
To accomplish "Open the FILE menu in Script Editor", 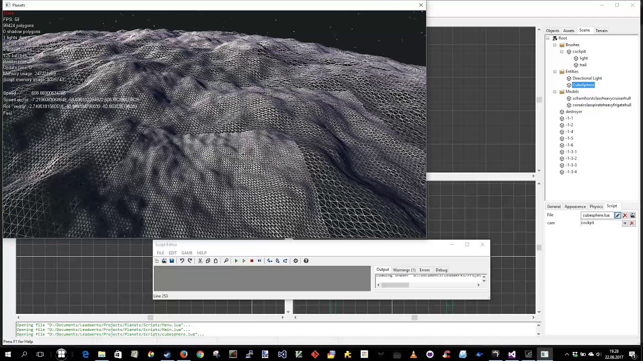I will (160, 253).
